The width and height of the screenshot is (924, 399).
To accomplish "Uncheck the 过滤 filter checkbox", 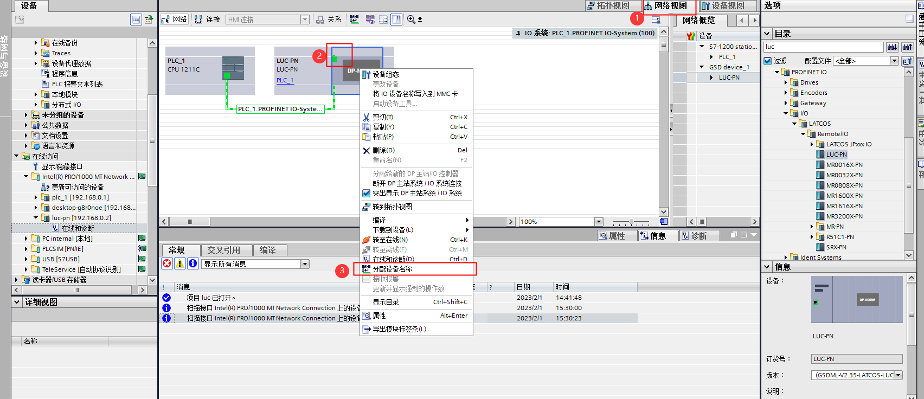I will [768, 61].
